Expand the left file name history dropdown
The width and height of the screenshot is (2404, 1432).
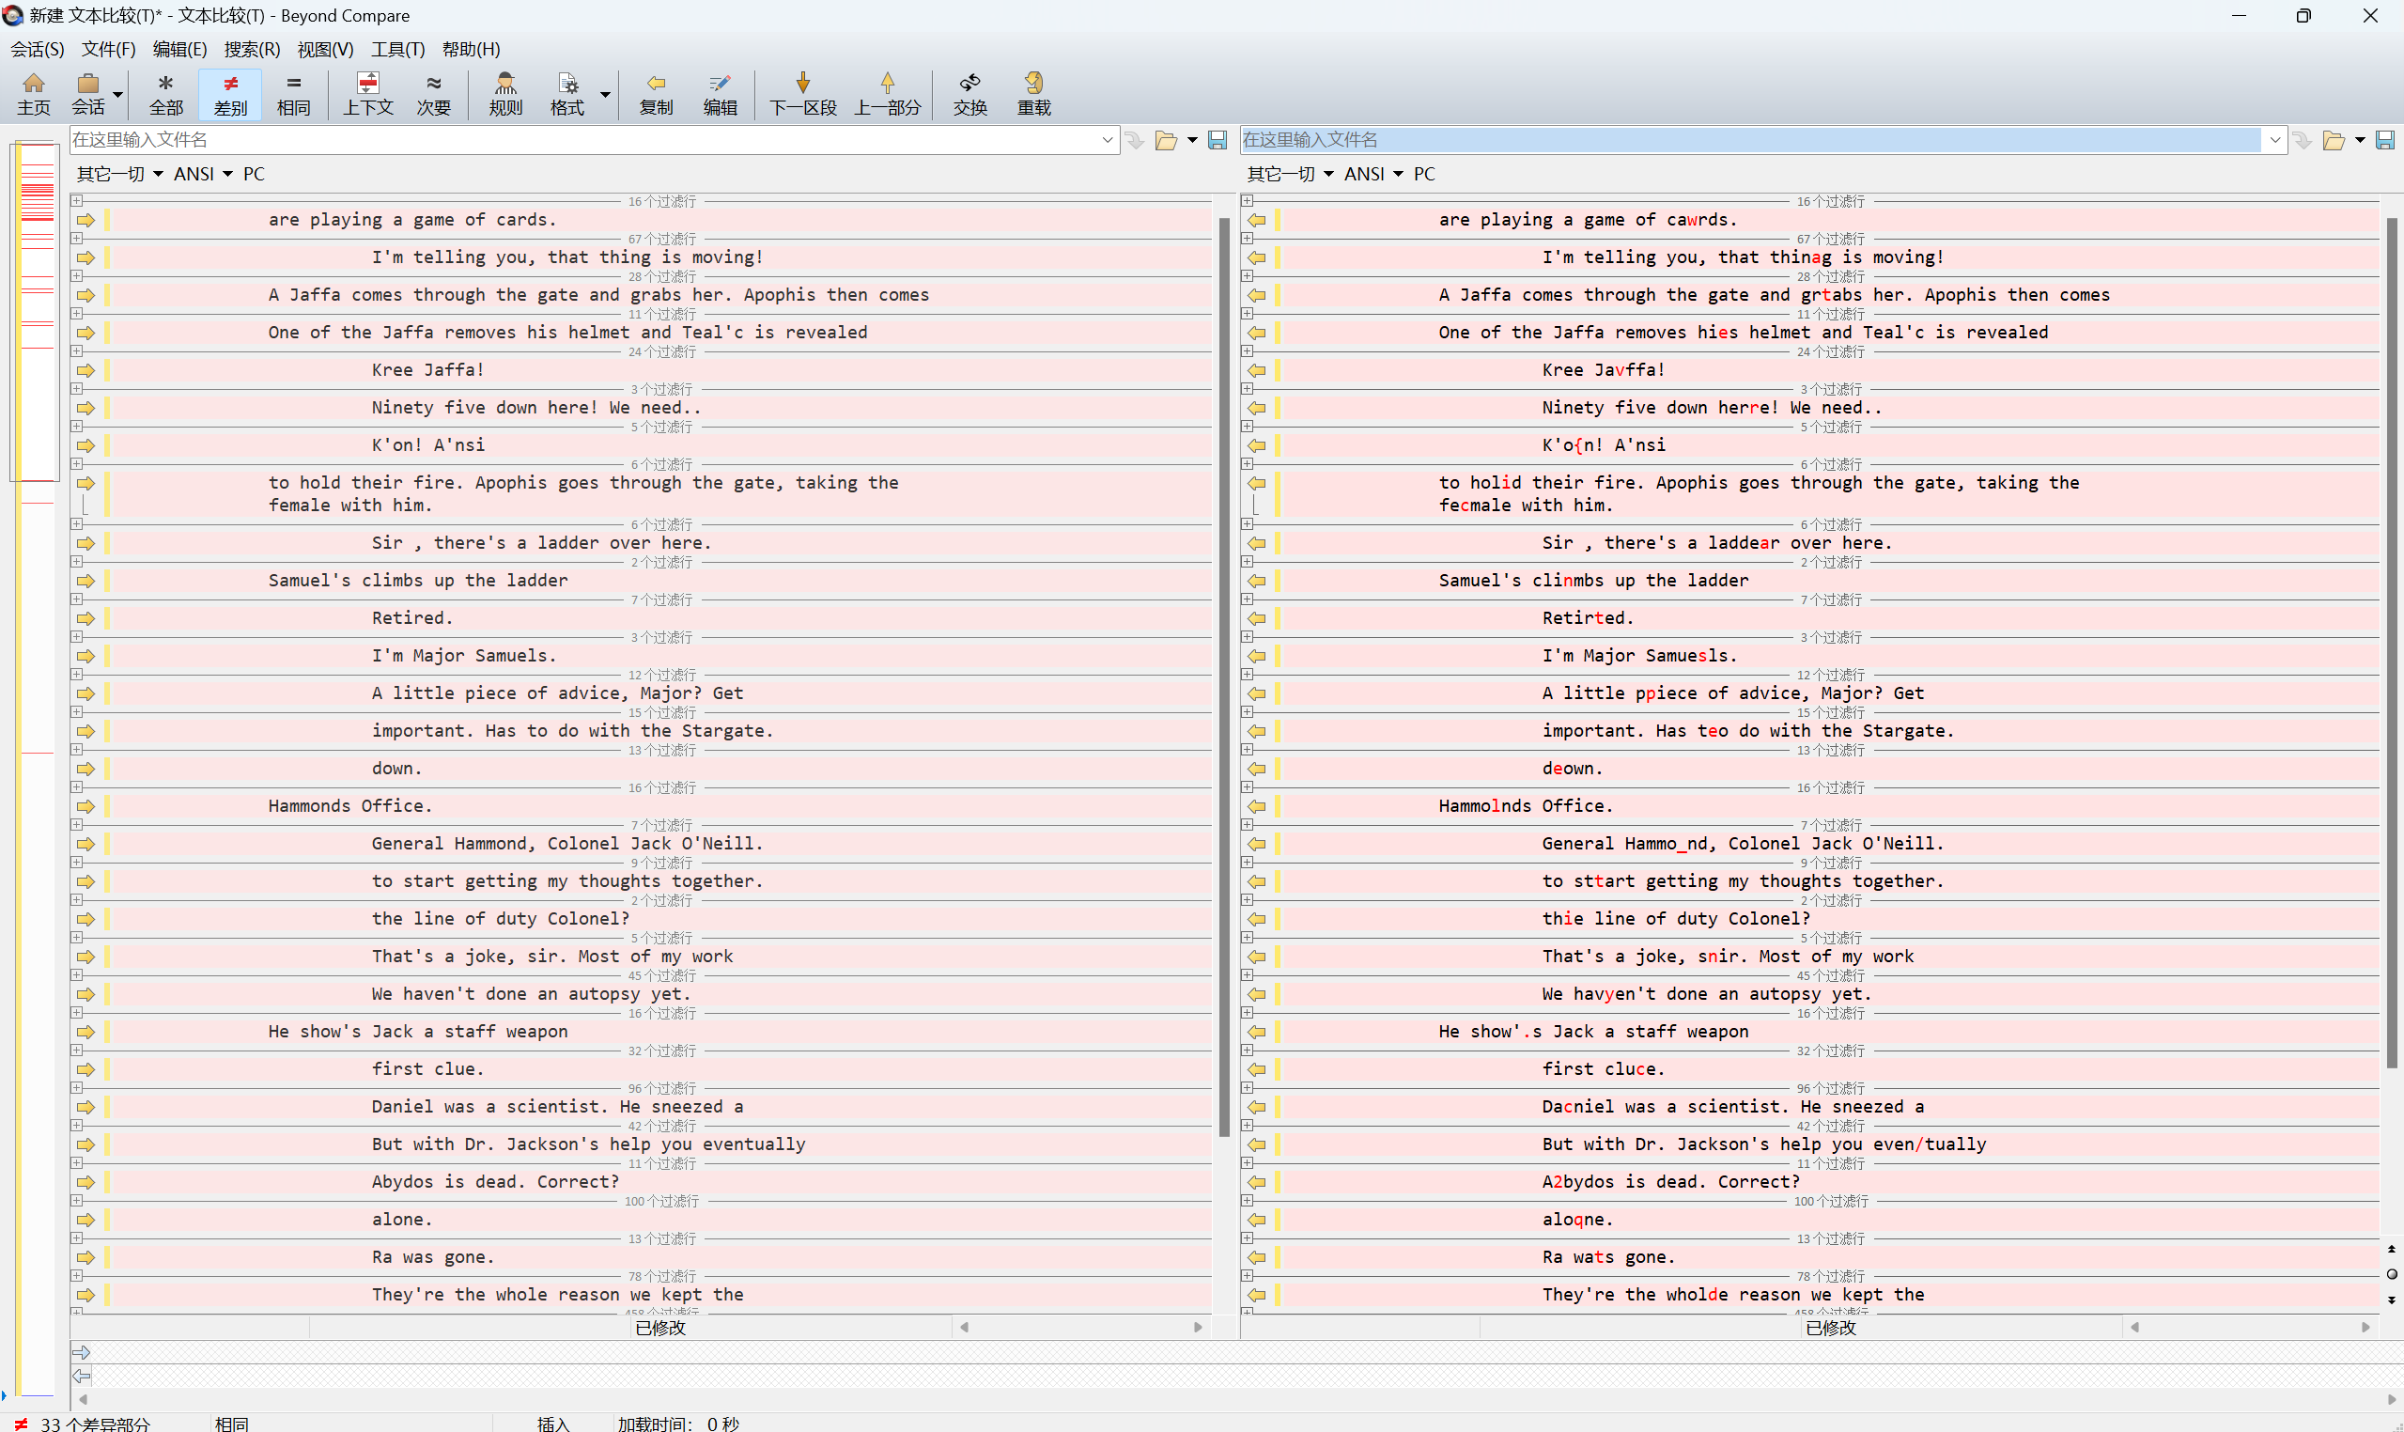click(1108, 140)
